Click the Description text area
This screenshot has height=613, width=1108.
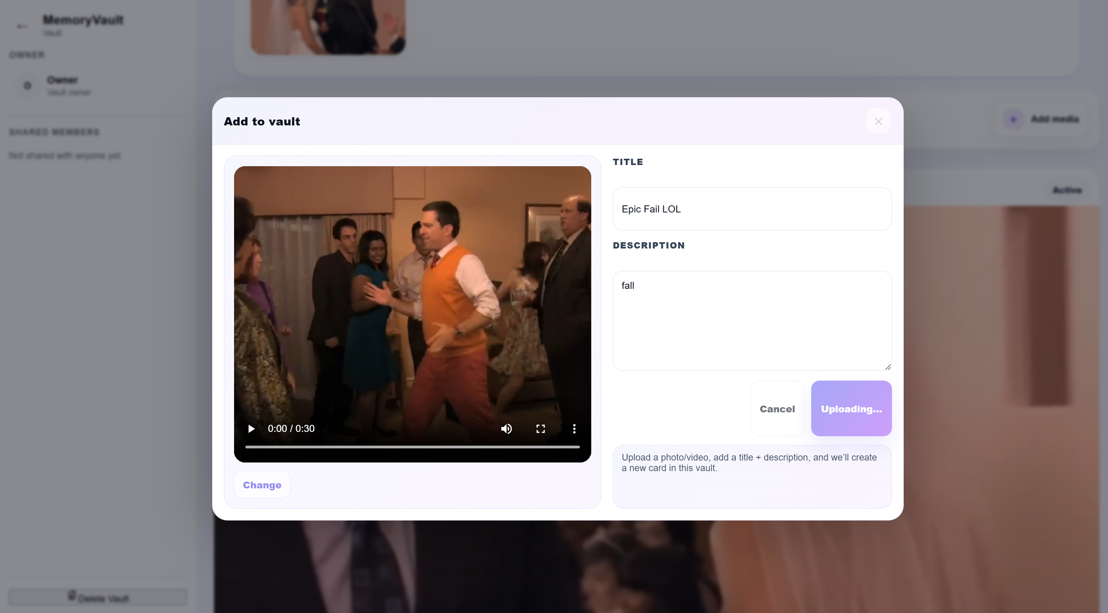(x=752, y=320)
